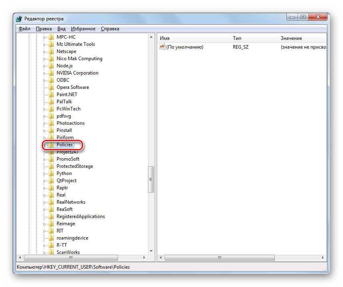Select the R-TT key label
Viewport: 343px width, 287px height.
click(61, 245)
